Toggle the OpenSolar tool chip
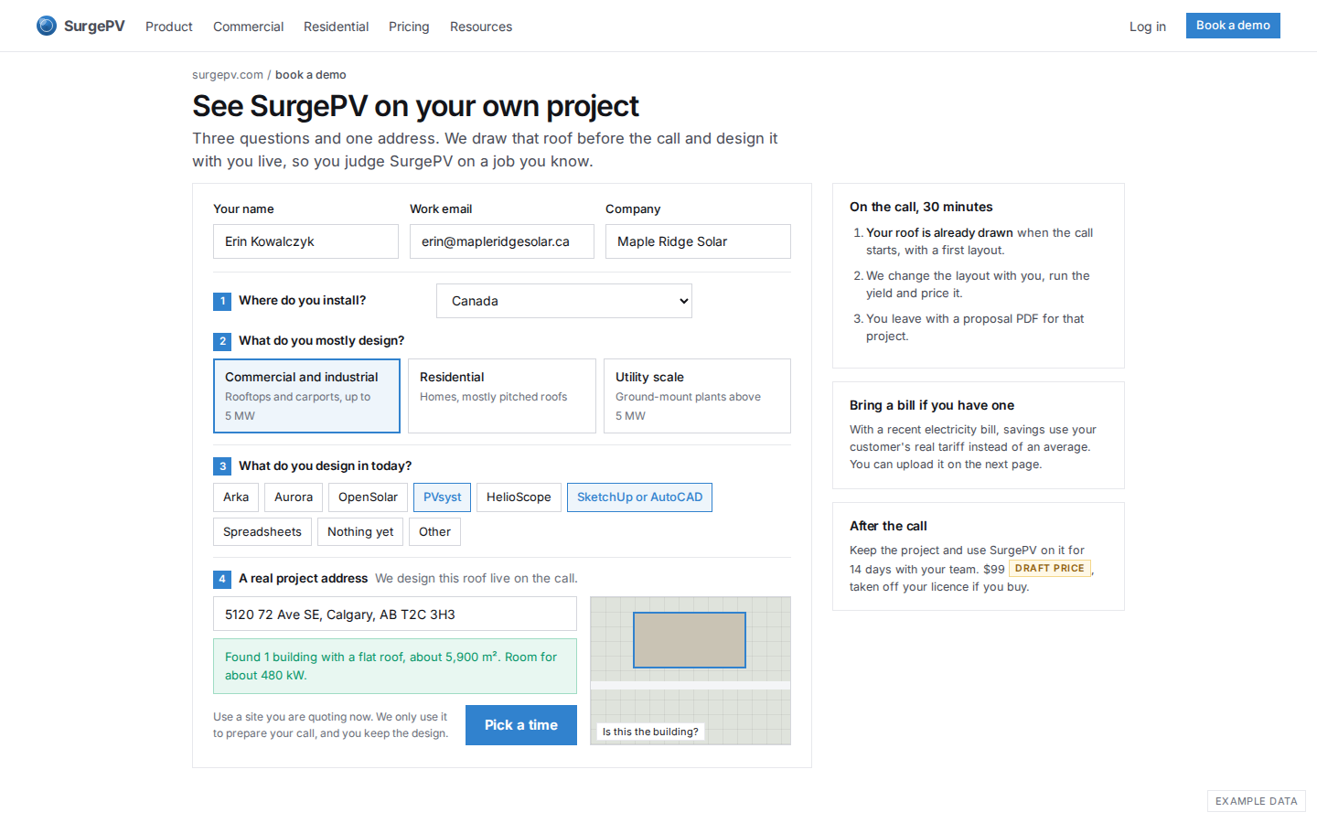Image resolution: width=1317 pixels, height=823 pixels. coord(368,497)
